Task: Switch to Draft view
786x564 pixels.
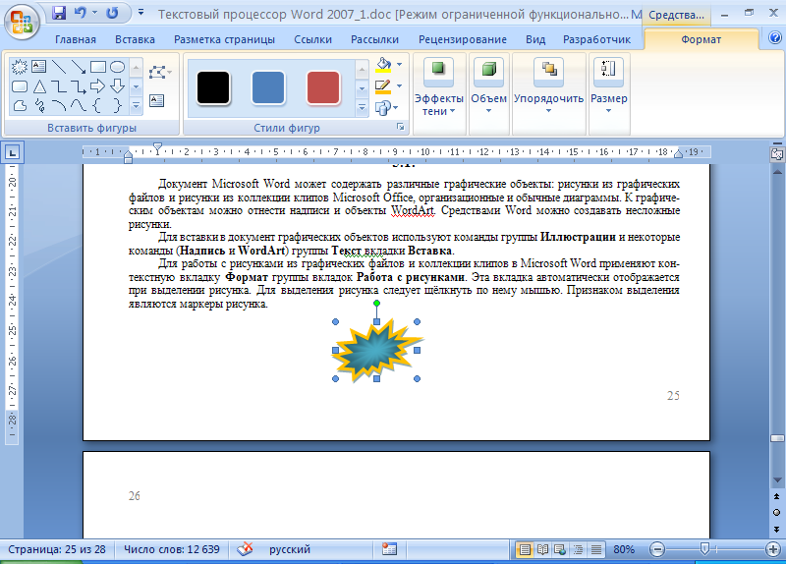Action: (596, 549)
